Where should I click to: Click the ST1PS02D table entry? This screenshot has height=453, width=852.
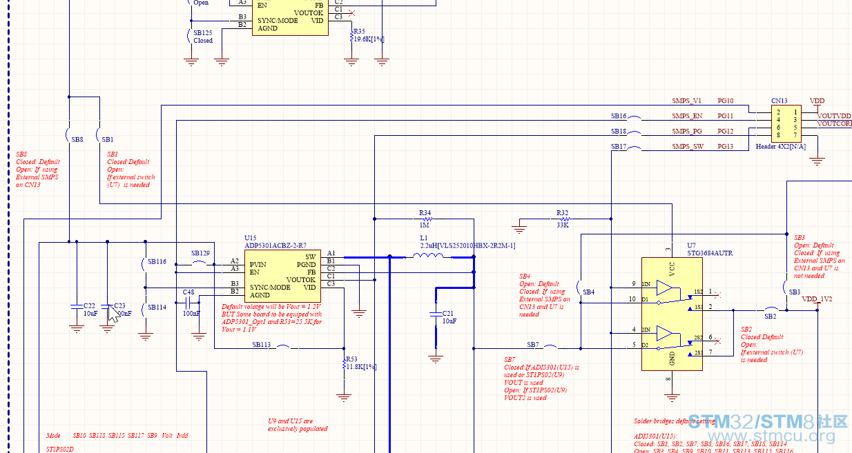pyautogui.click(x=60, y=450)
